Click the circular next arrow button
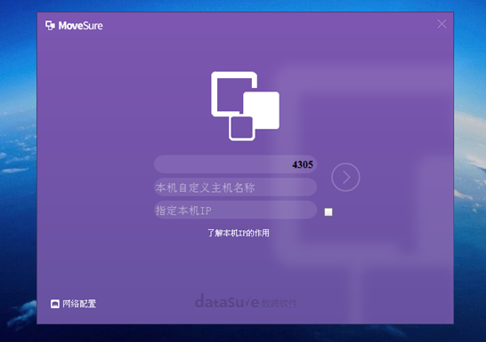Screen dimensions: 486x342 [x=345, y=177]
